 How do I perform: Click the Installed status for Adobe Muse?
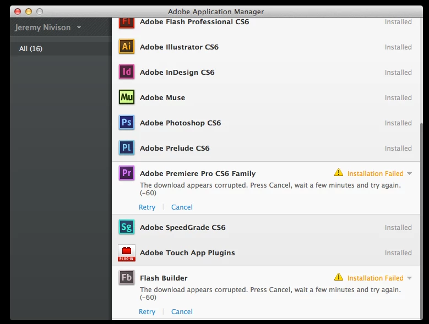coord(398,97)
